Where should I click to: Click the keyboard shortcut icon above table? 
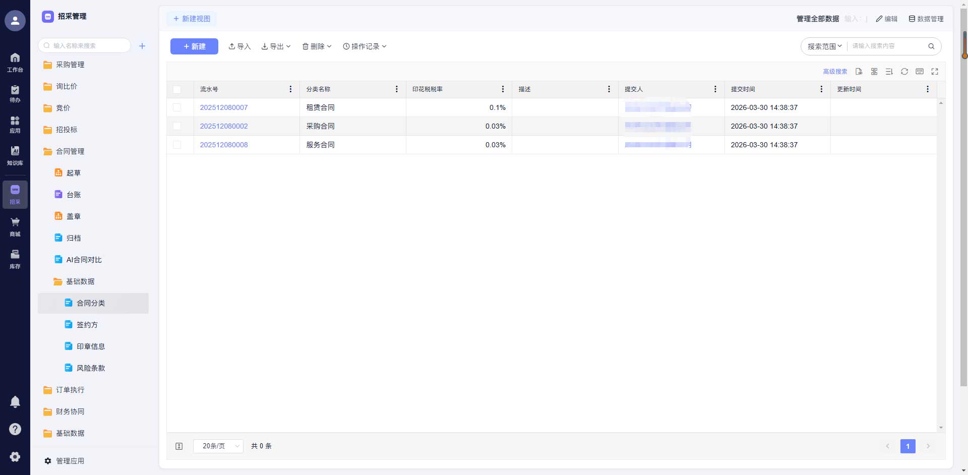(920, 72)
